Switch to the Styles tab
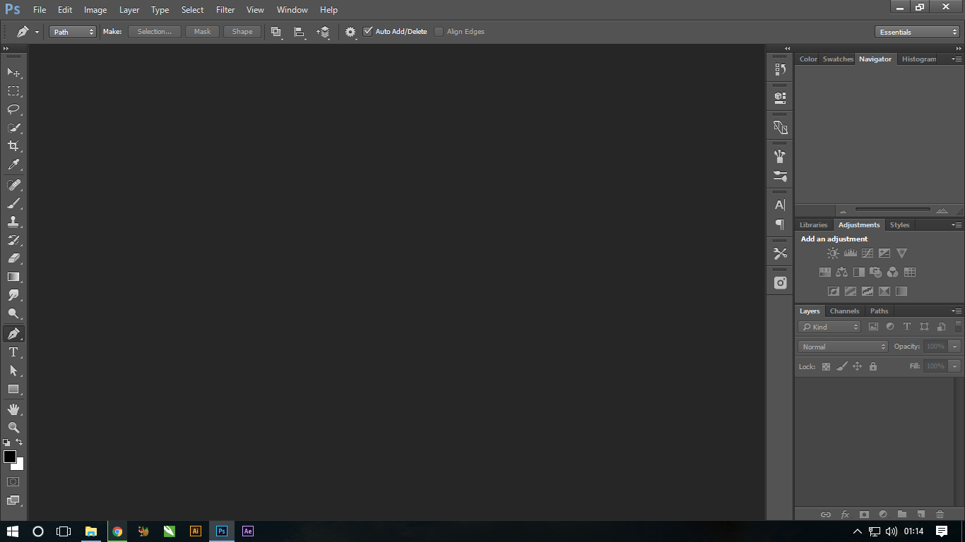 coord(899,225)
